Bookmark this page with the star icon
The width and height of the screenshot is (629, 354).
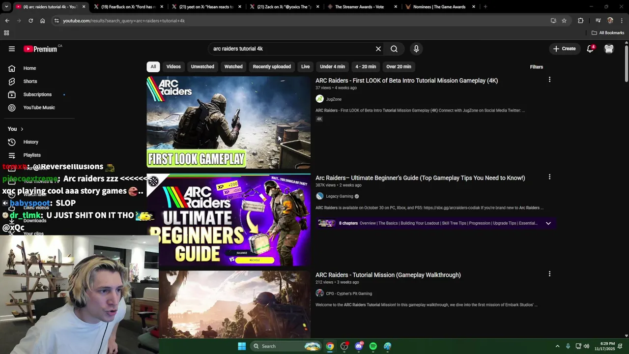[564, 21]
